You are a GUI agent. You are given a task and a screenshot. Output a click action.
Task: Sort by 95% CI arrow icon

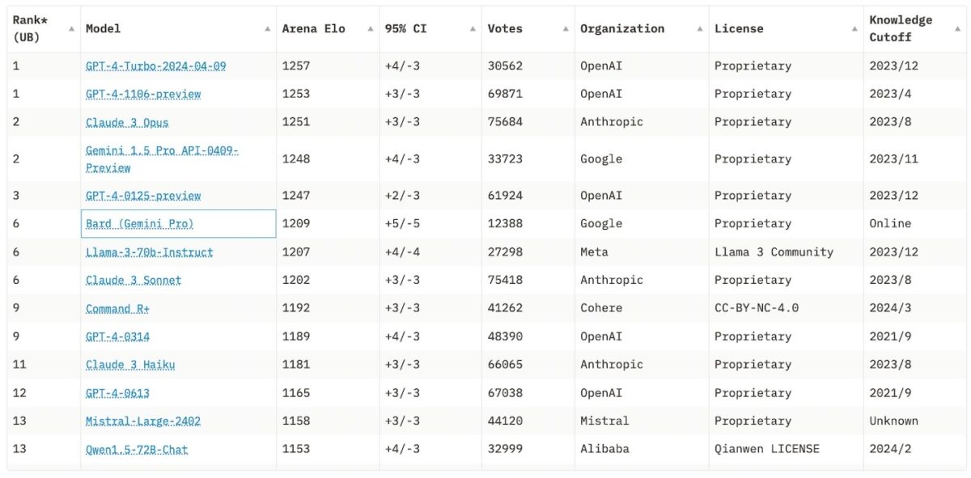(473, 28)
